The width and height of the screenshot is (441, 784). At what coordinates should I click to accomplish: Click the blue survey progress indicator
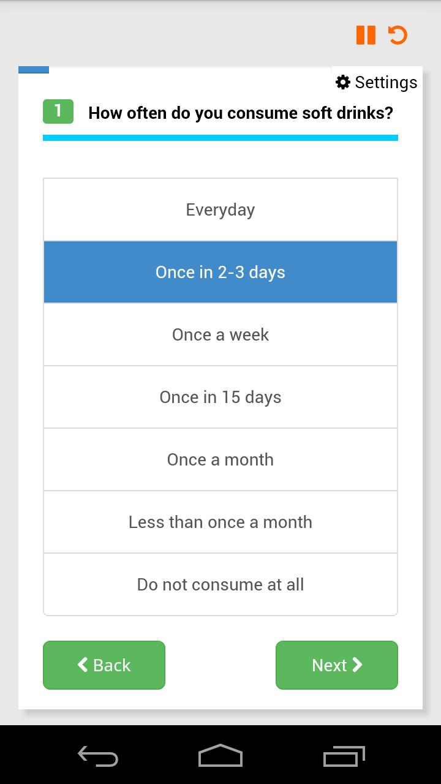[34, 70]
